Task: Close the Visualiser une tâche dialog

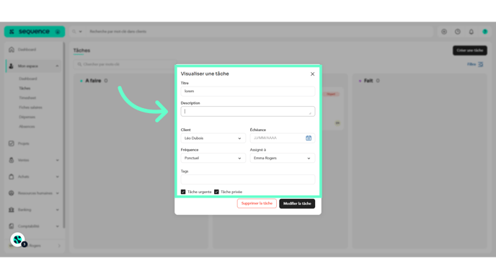Action: pyautogui.click(x=313, y=74)
